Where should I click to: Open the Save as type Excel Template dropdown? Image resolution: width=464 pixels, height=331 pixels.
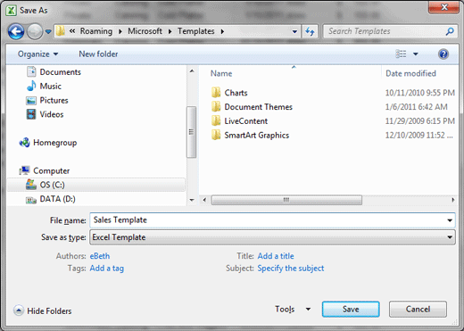272,237
